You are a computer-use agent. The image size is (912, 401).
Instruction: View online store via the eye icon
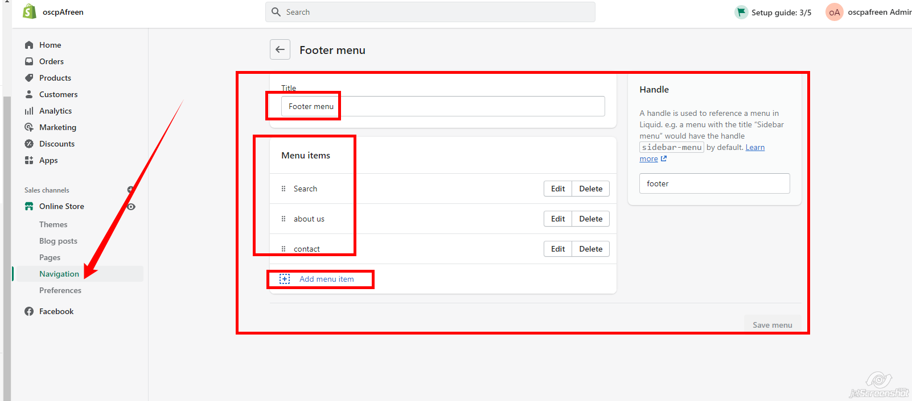point(132,207)
